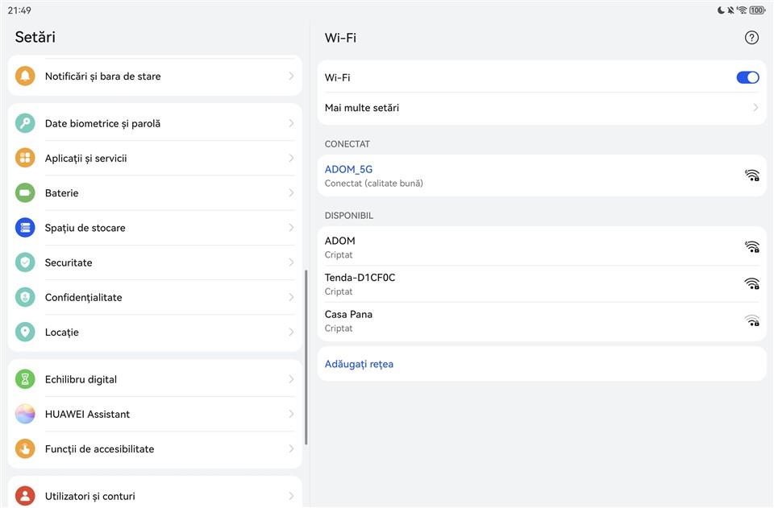The height and width of the screenshot is (508, 774).
Task: Click the Echilibru digital hourglass icon
Action: 25,379
